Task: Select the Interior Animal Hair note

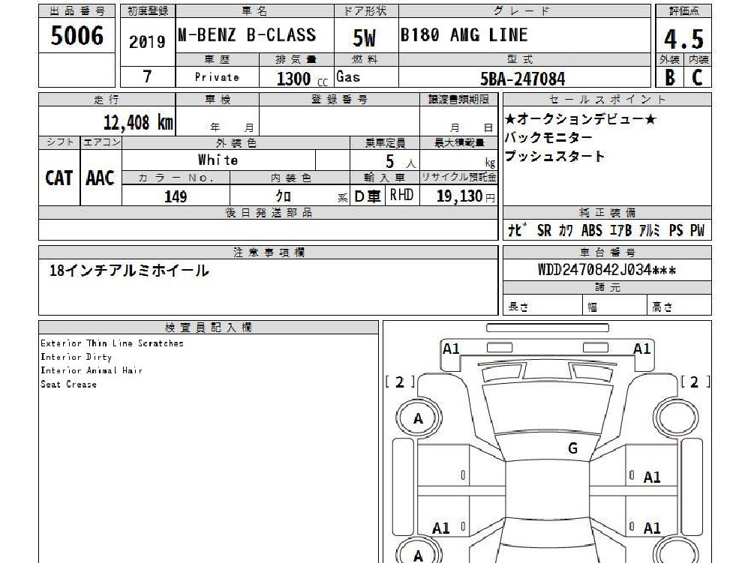Action: click(x=92, y=370)
